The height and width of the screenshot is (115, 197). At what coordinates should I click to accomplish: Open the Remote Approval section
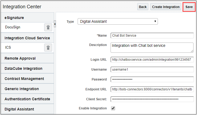[27, 58]
